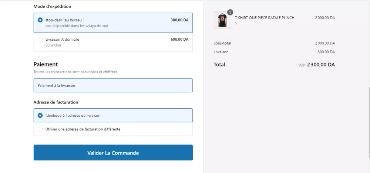This screenshot has height=173, width=370.
Task: Click the Adresse de facturation heading
Action: click(x=55, y=102)
